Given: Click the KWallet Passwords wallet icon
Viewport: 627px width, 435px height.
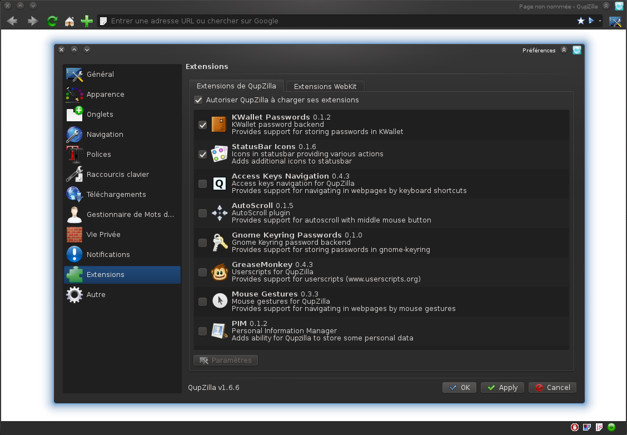Looking at the screenshot, I should click(x=219, y=125).
